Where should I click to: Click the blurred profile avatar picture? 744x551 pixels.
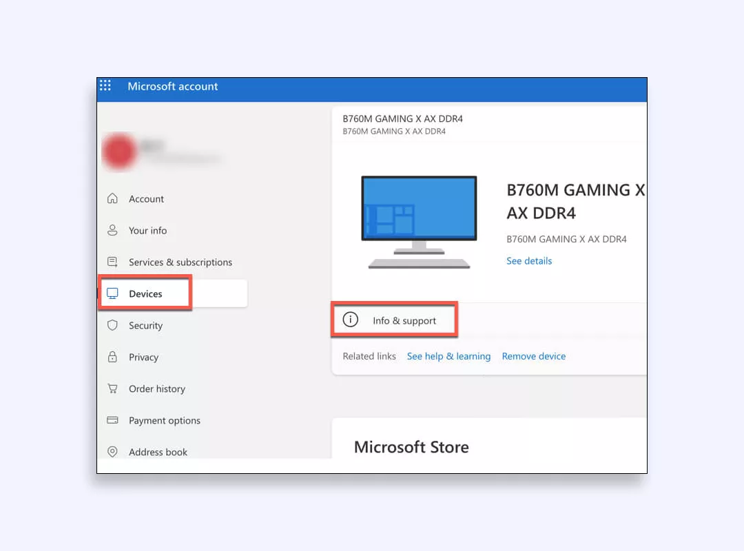120,151
